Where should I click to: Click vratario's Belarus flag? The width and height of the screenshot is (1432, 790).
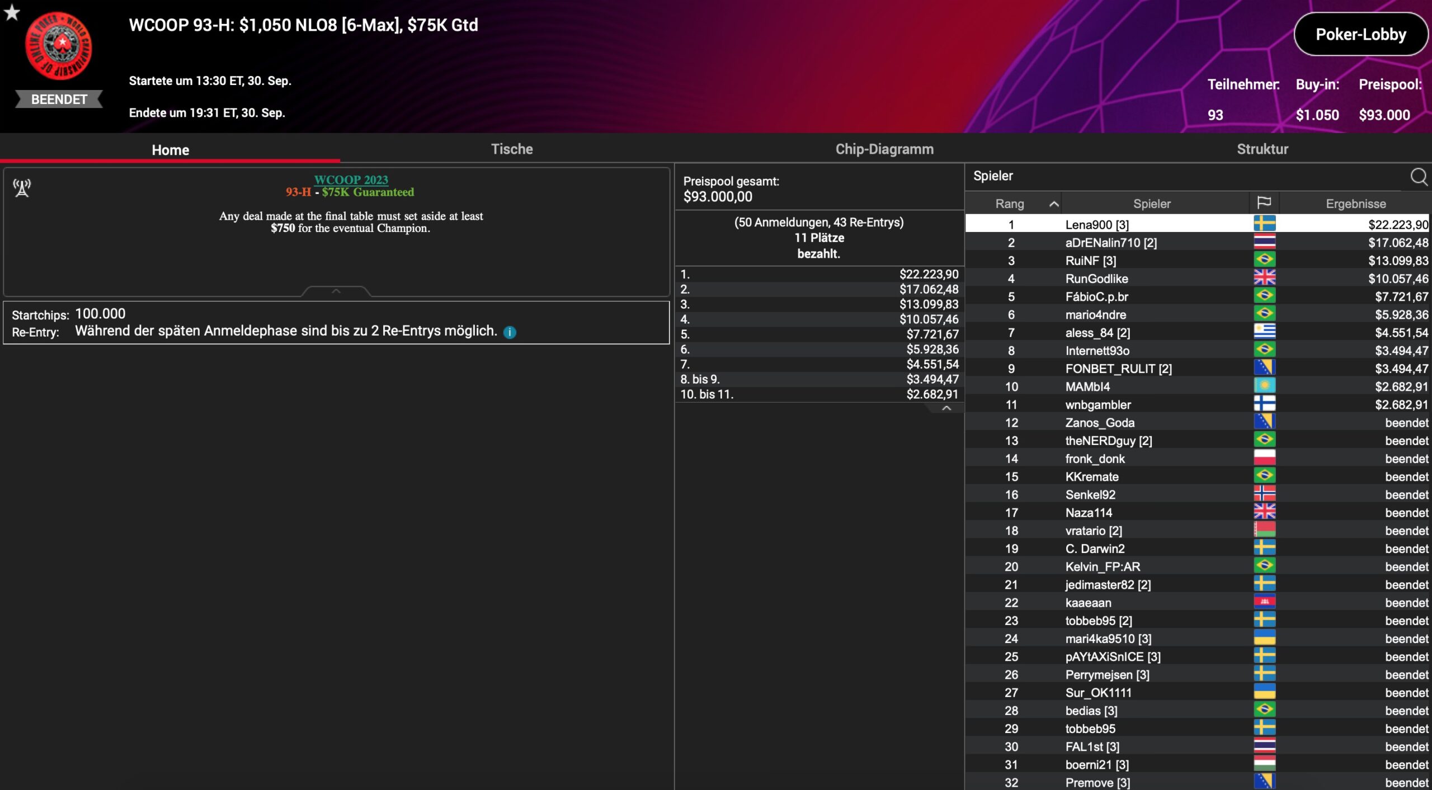(1264, 530)
